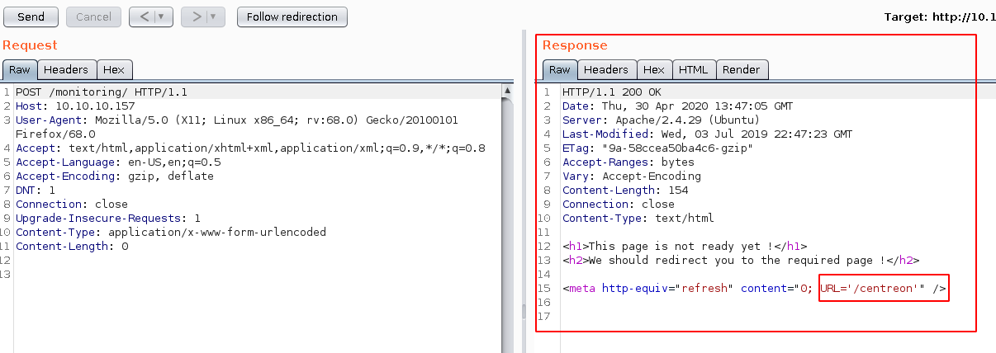Click the Send button
This screenshot has height=353, width=996.
(31, 16)
